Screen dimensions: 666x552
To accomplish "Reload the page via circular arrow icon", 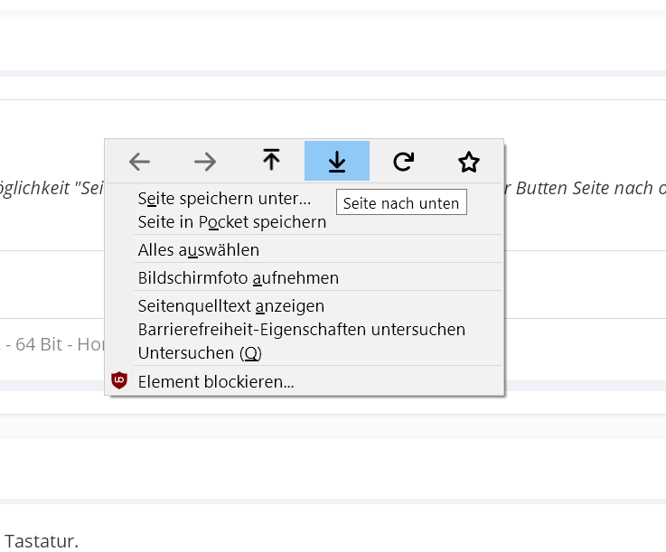I will pos(403,162).
